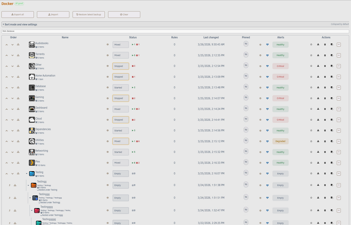Toggle the square minus box on Networking row

coord(339,152)
